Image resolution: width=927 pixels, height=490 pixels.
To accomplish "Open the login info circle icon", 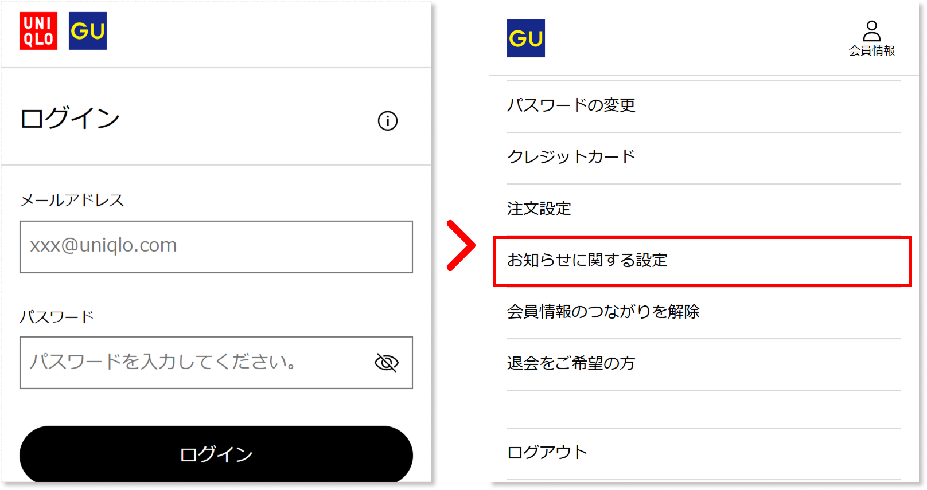I will click(x=388, y=121).
